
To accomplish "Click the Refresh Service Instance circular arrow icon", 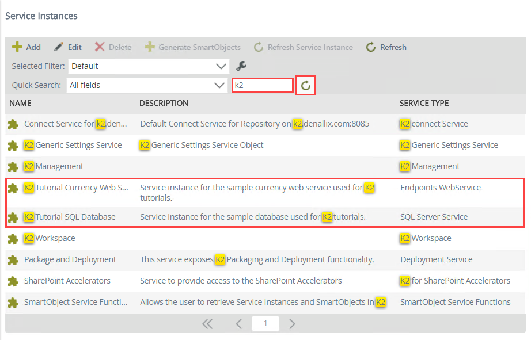I will coord(259,47).
